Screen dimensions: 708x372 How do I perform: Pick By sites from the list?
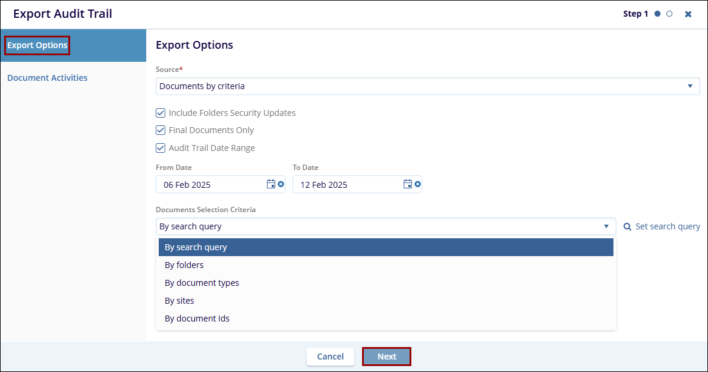[180, 301]
